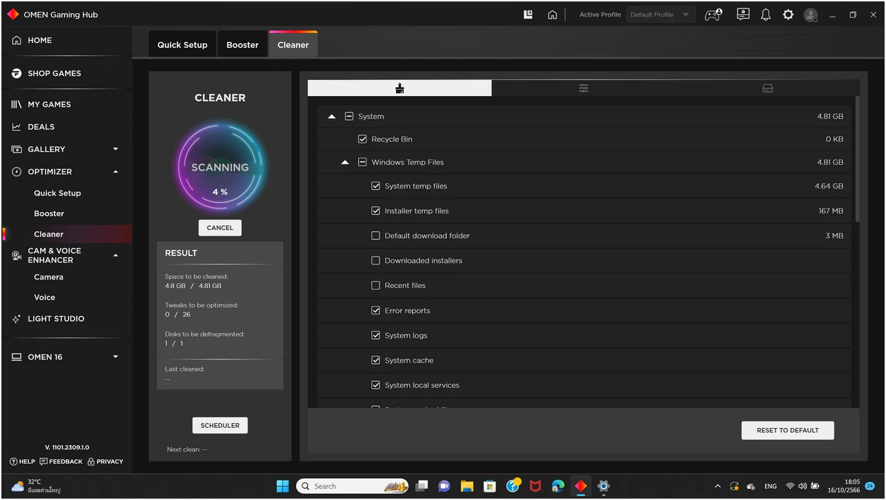Open HELP at the sidebar bottom
The width and height of the screenshot is (886, 500).
coord(23,461)
